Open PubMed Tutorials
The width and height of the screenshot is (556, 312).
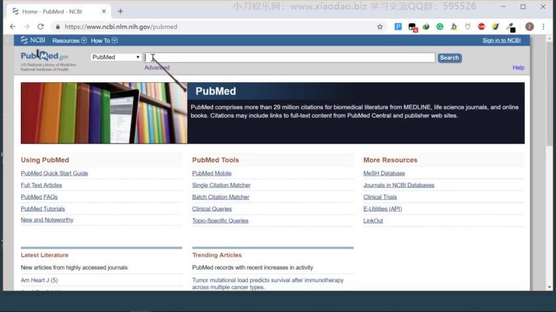(x=43, y=209)
